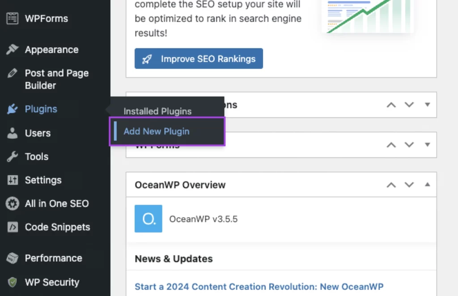Click the WPForms sidebar icon
This screenshot has height=296, width=458.
pos(12,18)
